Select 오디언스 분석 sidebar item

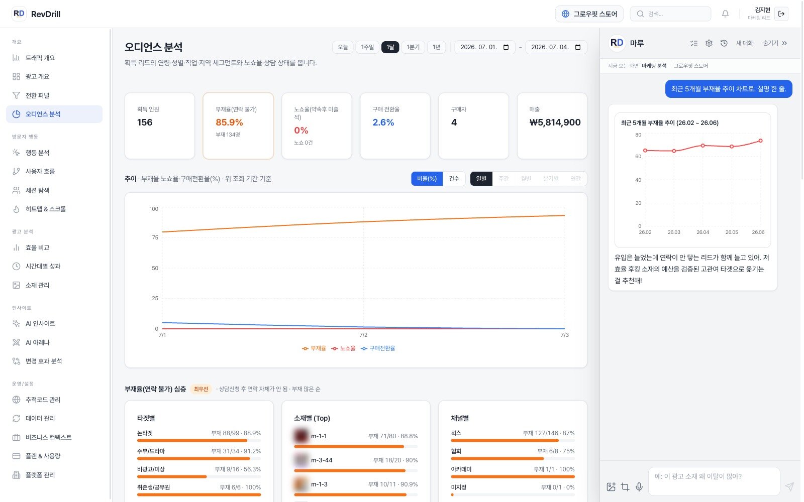coord(54,114)
